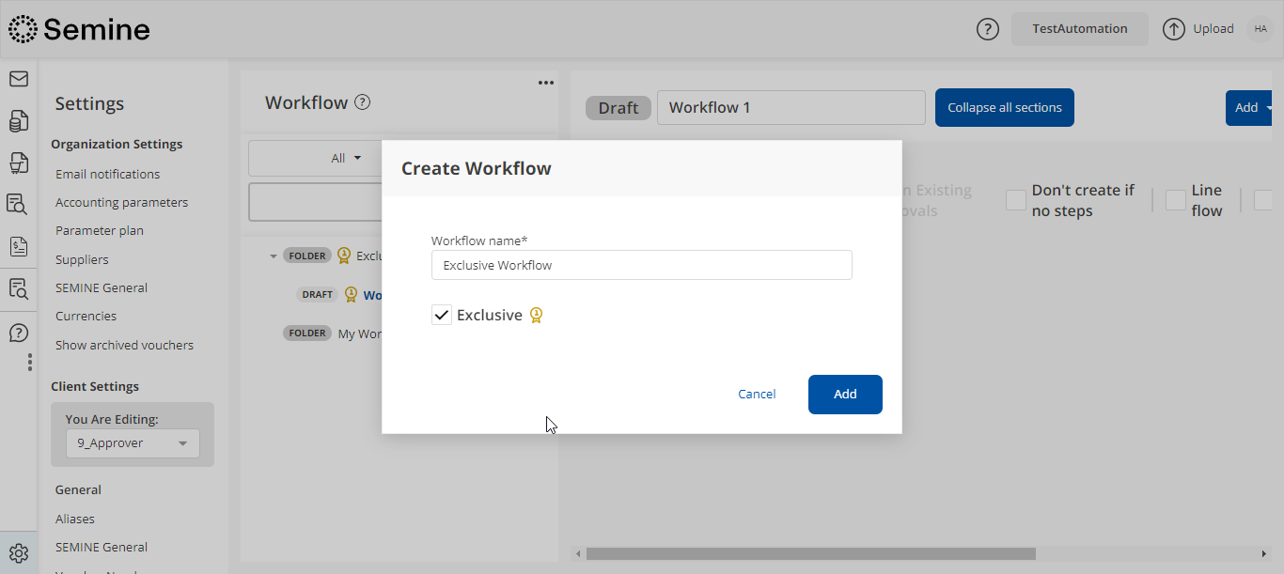Image resolution: width=1284 pixels, height=574 pixels.
Task: Click the mail inbox sidebar icon
Action: point(18,79)
